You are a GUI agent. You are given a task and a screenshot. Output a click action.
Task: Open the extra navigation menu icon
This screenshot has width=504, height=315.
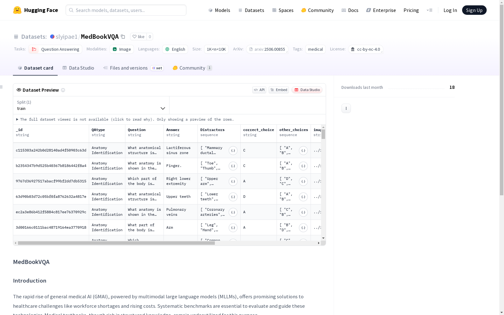pyautogui.click(x=429, y=10)
